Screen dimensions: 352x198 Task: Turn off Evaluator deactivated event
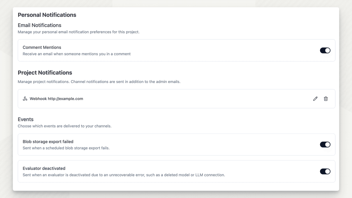pyautogui.click(x=325, y=171)
